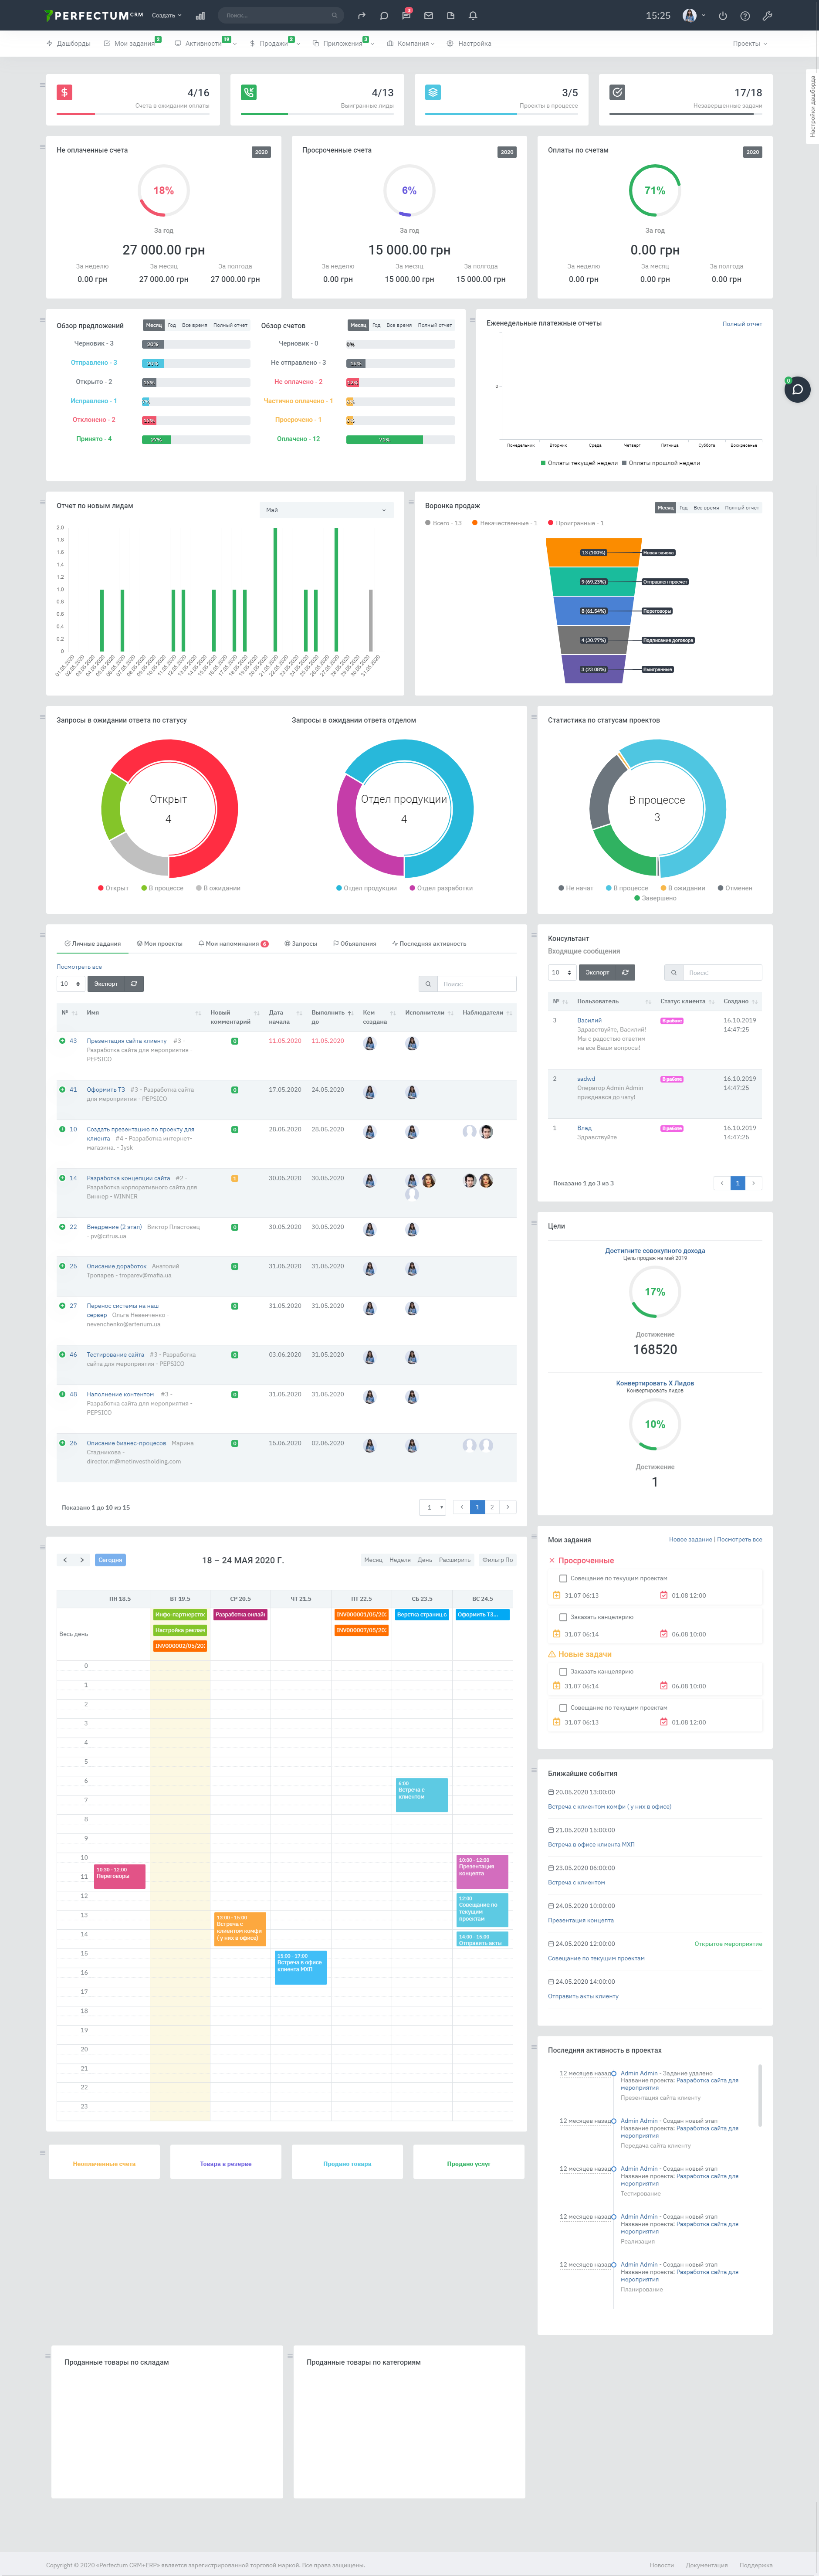Go to page 2 of tasks table
The width and height of the screenshot is (819, 2576).
pyautogui.click(x=492, y=1507)
